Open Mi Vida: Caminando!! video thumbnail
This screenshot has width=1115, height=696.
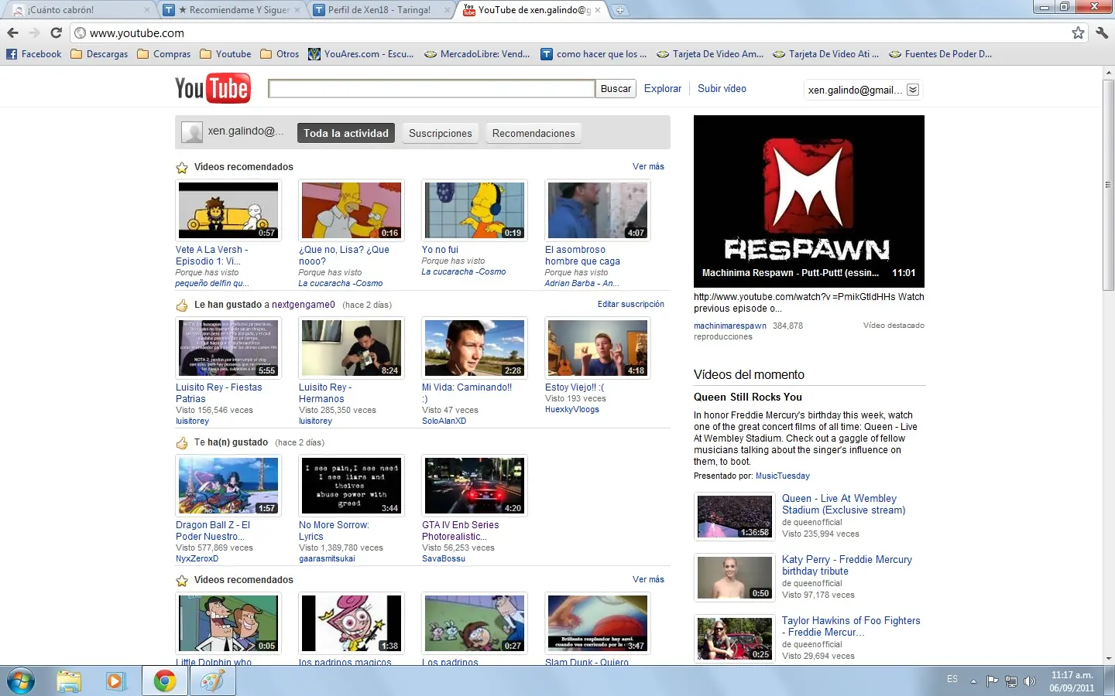click(475, 348)
